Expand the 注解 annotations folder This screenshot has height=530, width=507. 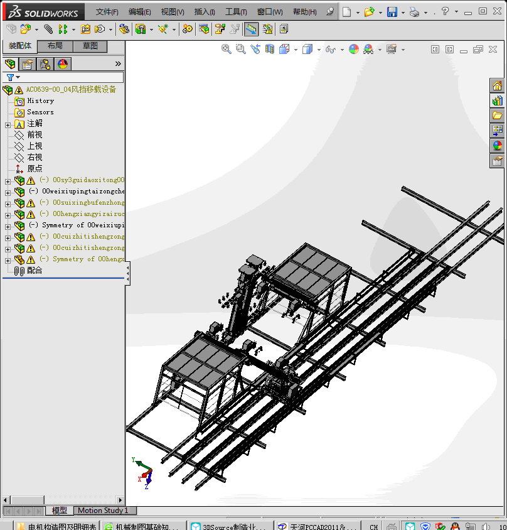click(8, 124)
